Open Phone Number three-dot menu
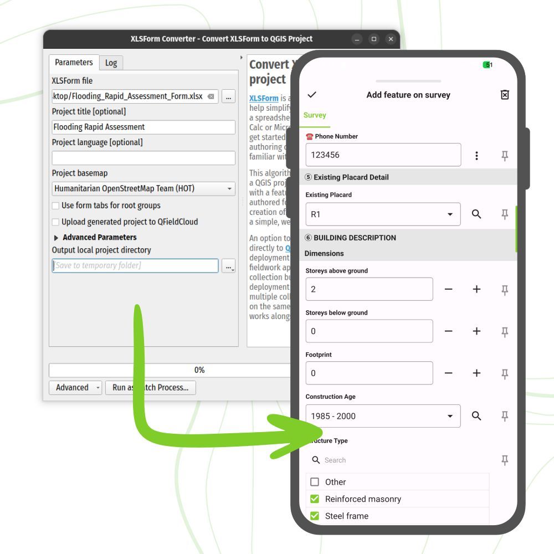Viewport: 554px width, 554px height. (476, 156)
